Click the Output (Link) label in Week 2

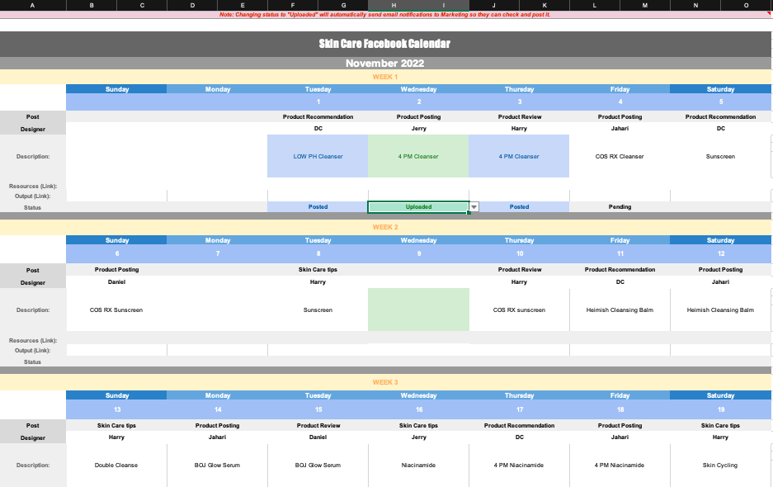(x=32, y=351)
